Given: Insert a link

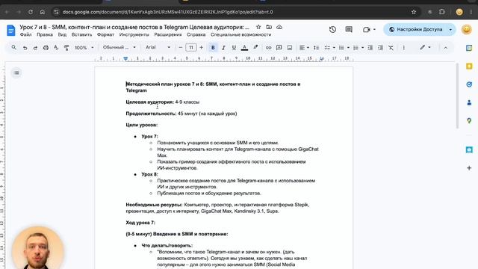Looking at the screenshot, I should pyautogui.click(x=268, y=48).
